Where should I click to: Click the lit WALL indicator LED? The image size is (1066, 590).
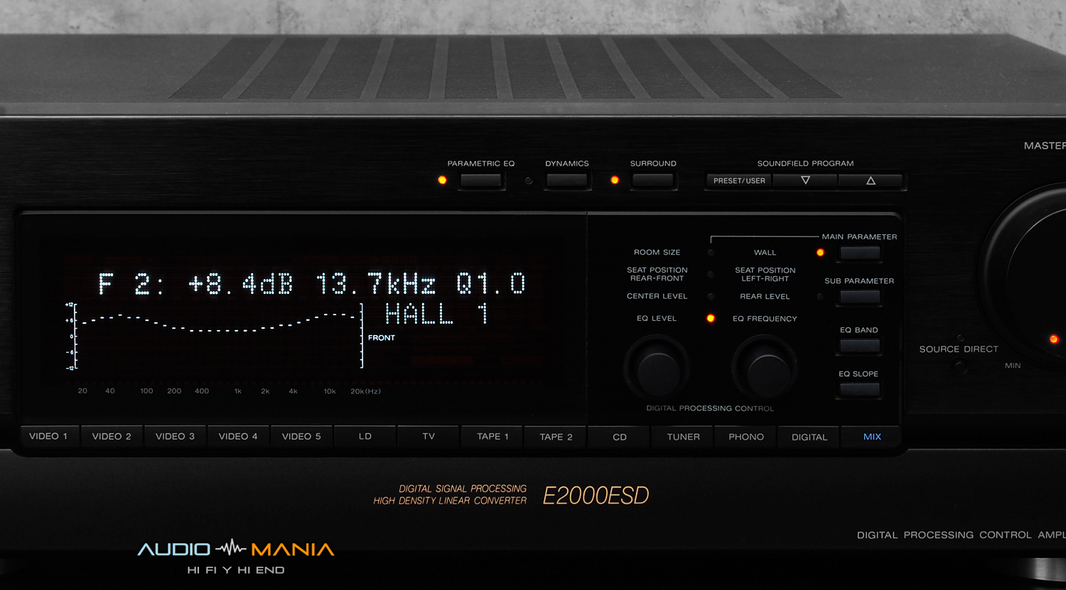coord(820,253)
